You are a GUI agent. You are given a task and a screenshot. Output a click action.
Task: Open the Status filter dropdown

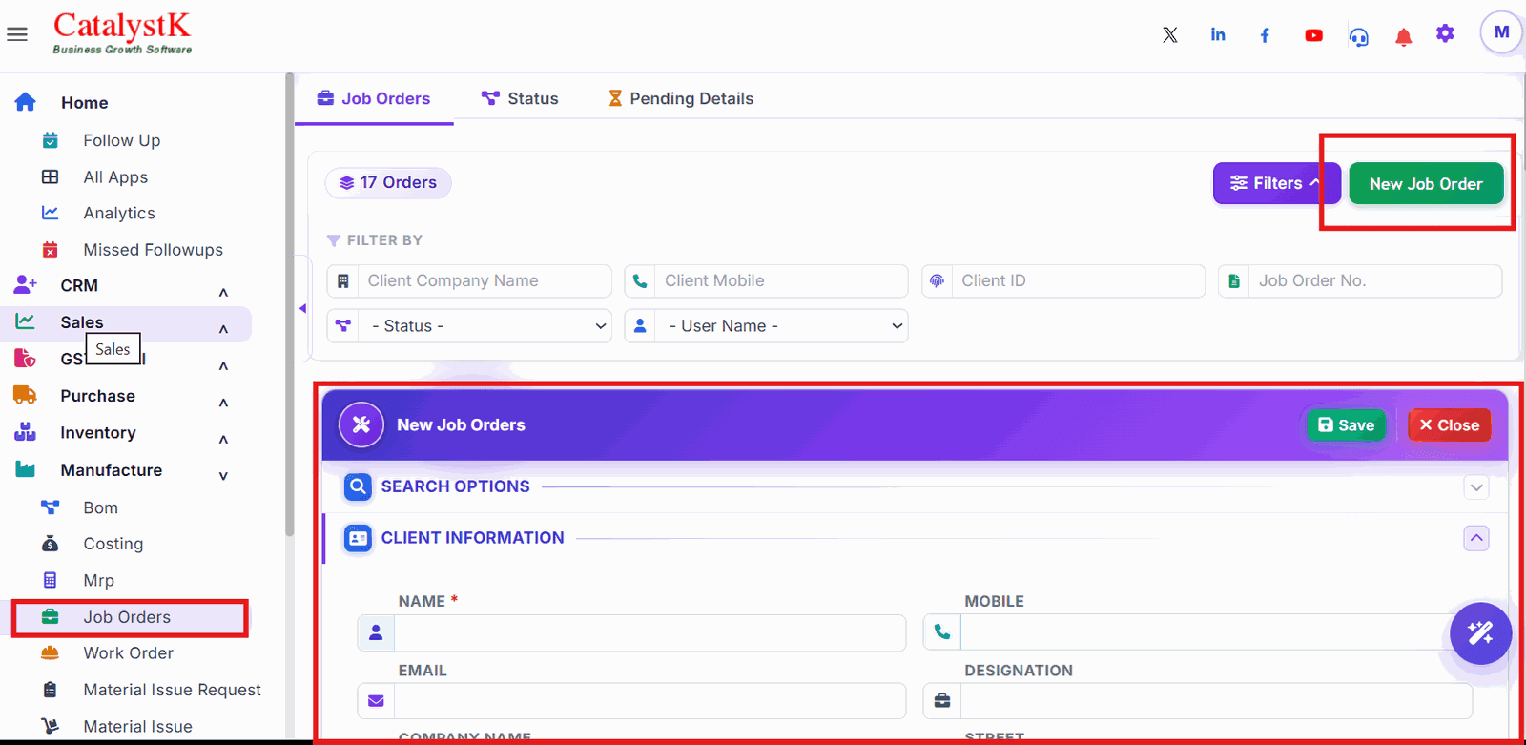(469, 326)
